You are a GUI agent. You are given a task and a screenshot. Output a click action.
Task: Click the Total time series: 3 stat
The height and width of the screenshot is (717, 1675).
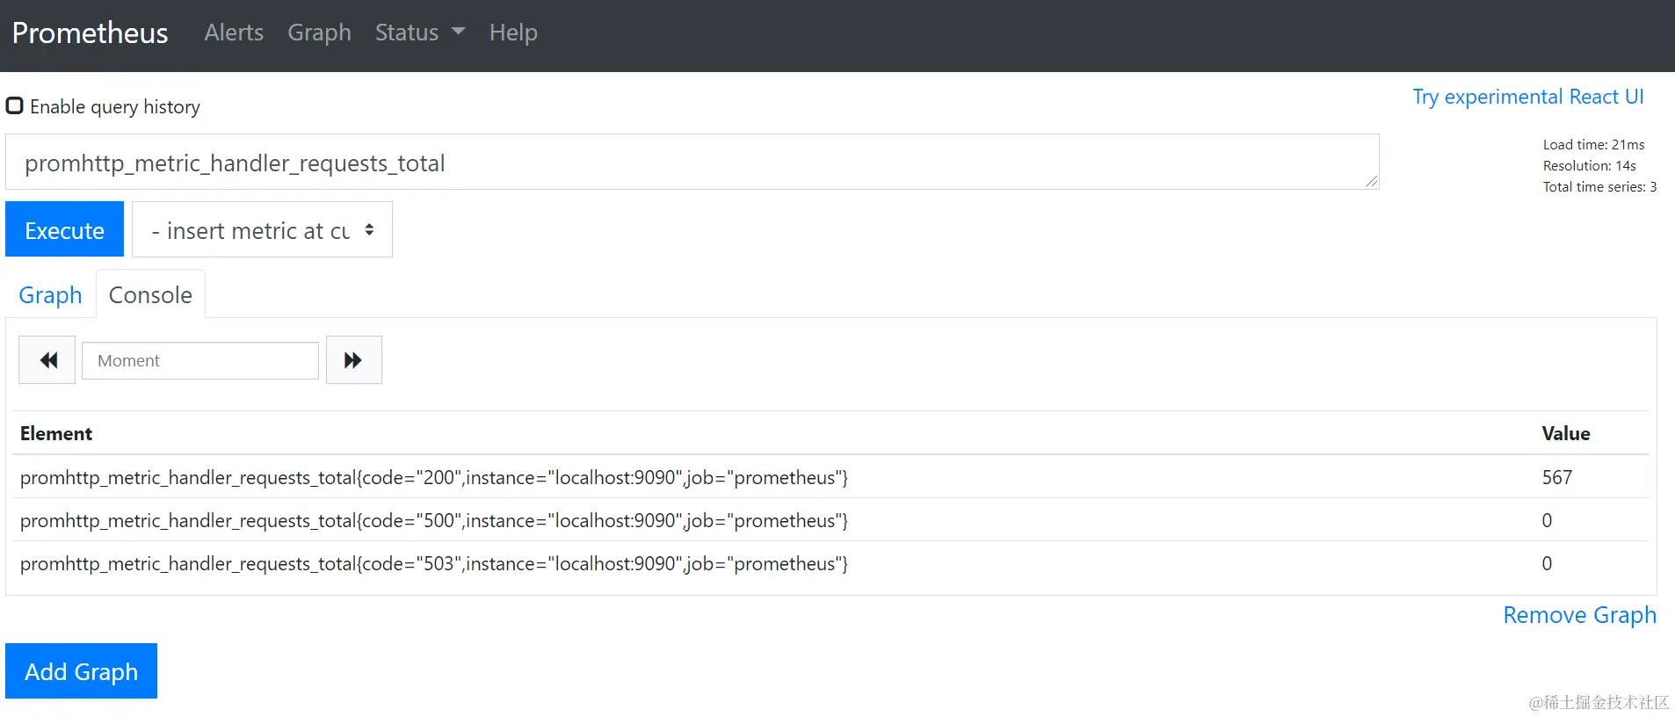[x=1599, y=187]
